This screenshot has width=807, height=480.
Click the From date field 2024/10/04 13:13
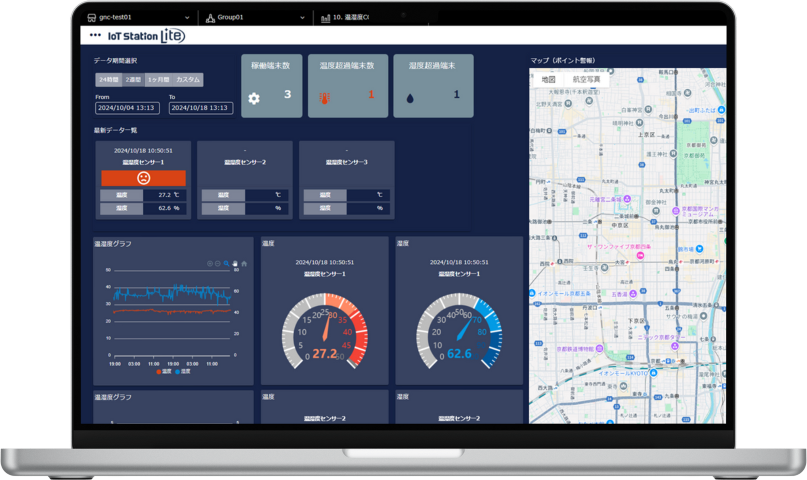pyautogui.click(x=127, y=108)
